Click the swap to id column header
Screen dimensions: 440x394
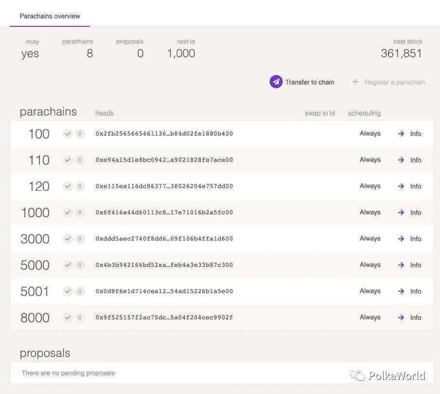[x=320, y=113]
